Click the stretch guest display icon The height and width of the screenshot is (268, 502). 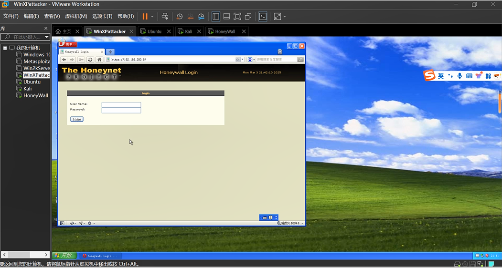[x=277, y=16]
